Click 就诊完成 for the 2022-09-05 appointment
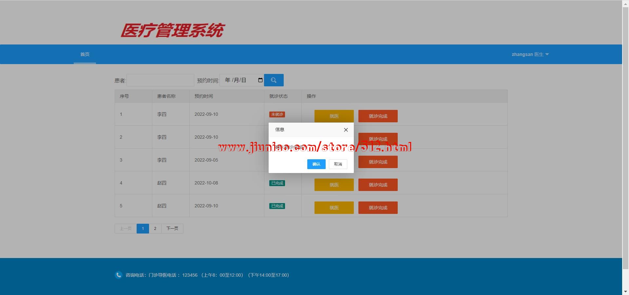Screen dimensions: 629x295 coord(378,162)
